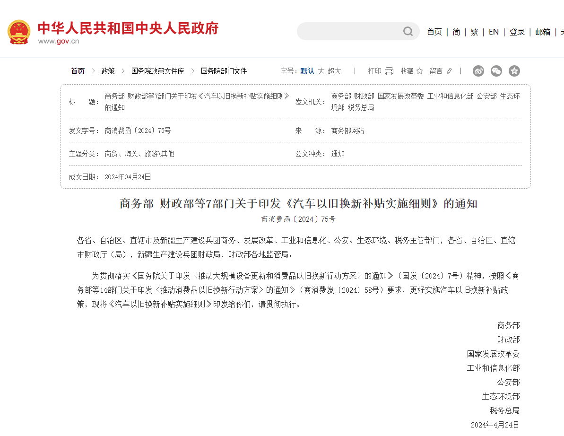The image size is (564, 436).
Task: Click the national emblem logo
Action: (19, 32)
